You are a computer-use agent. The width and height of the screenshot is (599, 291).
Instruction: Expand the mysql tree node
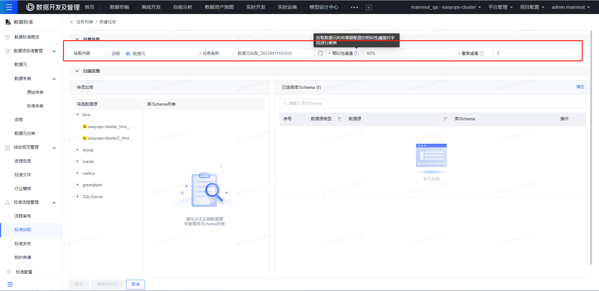tap(78, 150)
